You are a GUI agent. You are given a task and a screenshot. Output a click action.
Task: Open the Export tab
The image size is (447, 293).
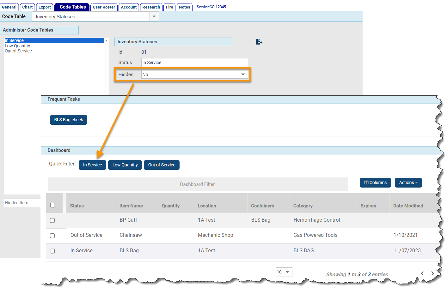click(x=45, y=7)
